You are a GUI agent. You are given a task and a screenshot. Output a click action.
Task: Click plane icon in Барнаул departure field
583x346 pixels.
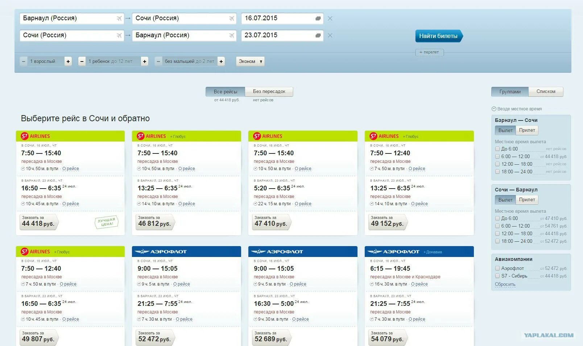119,18
